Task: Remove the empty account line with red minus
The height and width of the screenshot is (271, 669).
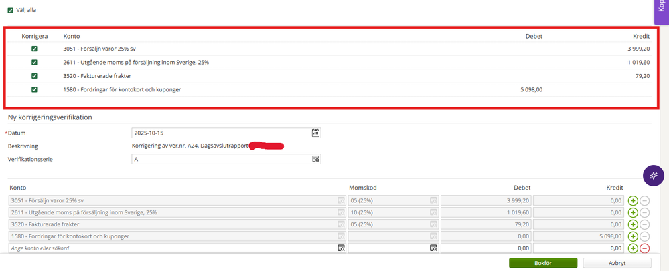Action: click(645, 248)
